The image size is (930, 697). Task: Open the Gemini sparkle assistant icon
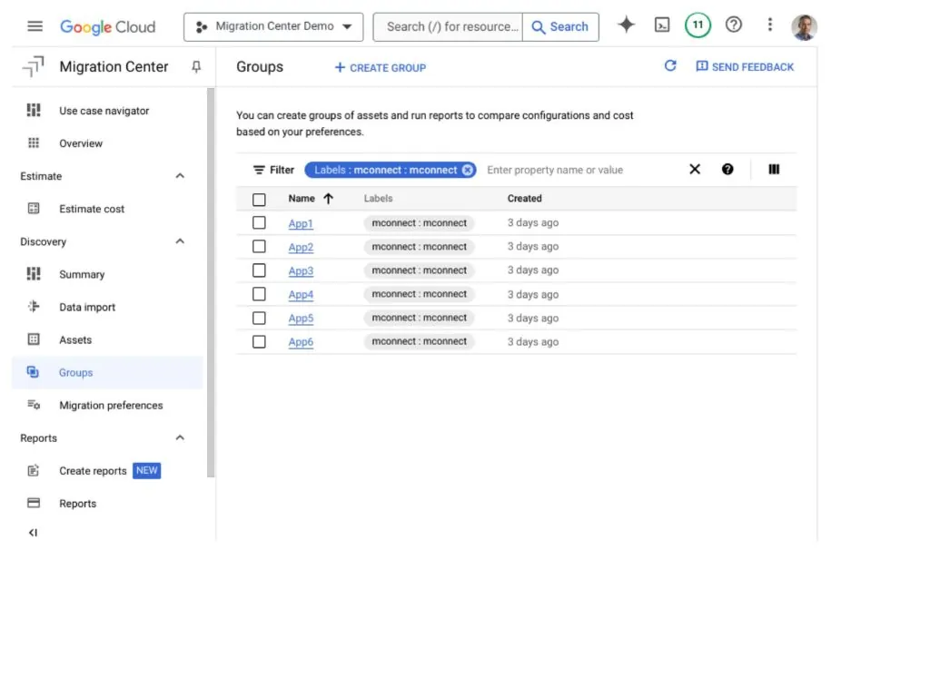click(627, 25)
